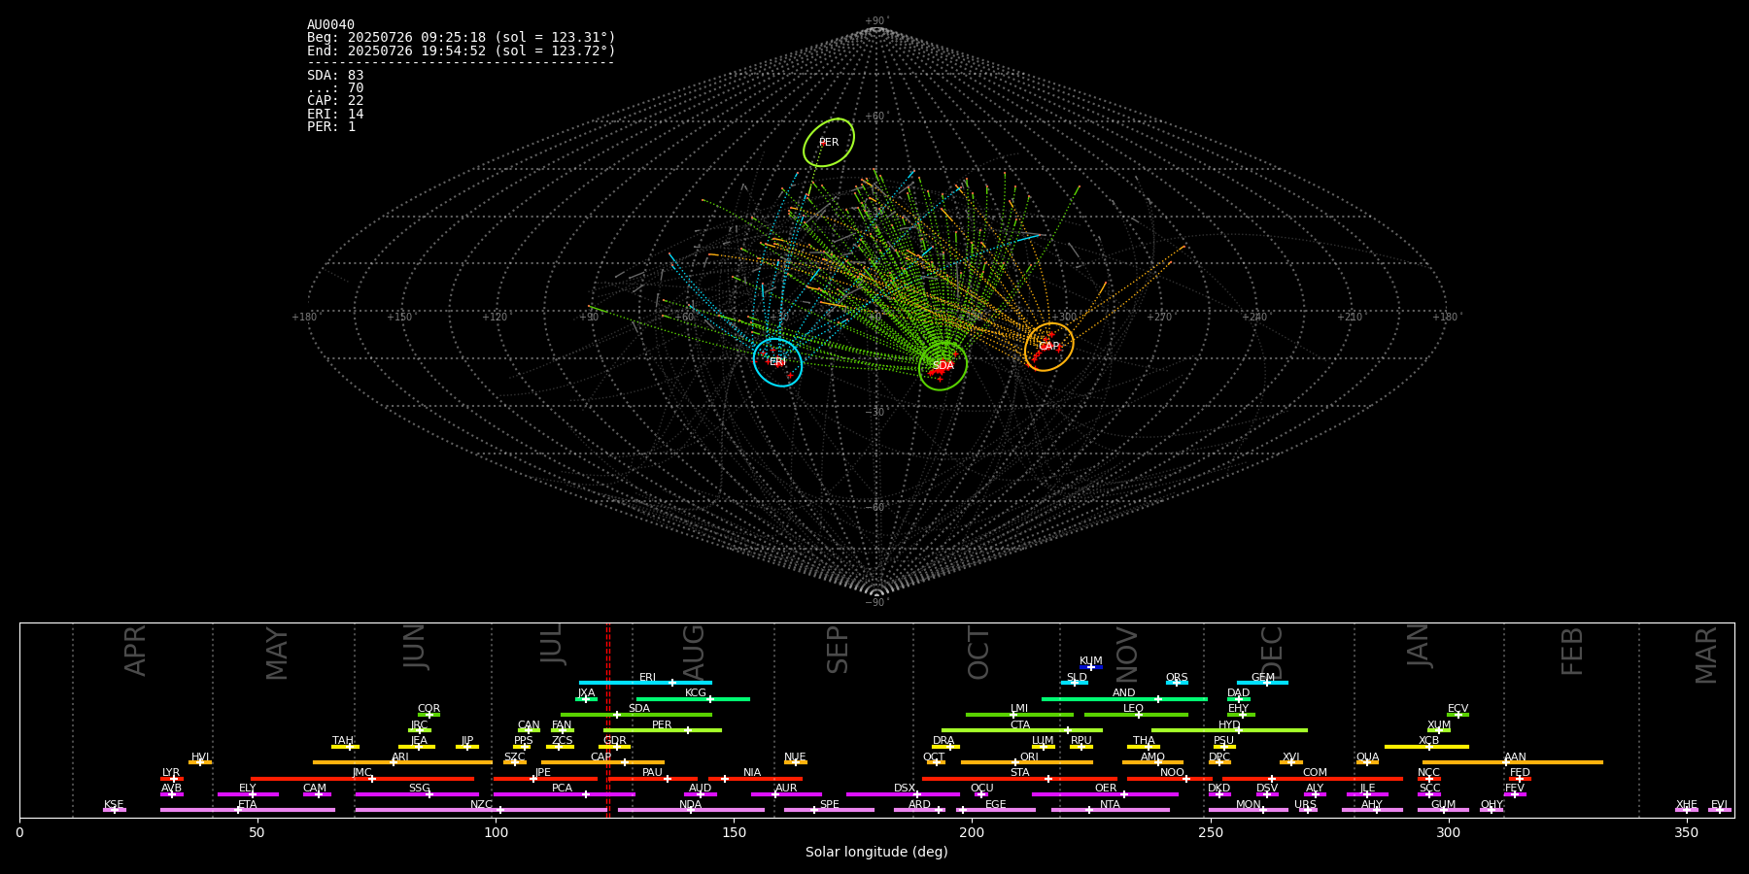
Task: Click the ORI shower bar in timeline
Action: coord(1027,762)
